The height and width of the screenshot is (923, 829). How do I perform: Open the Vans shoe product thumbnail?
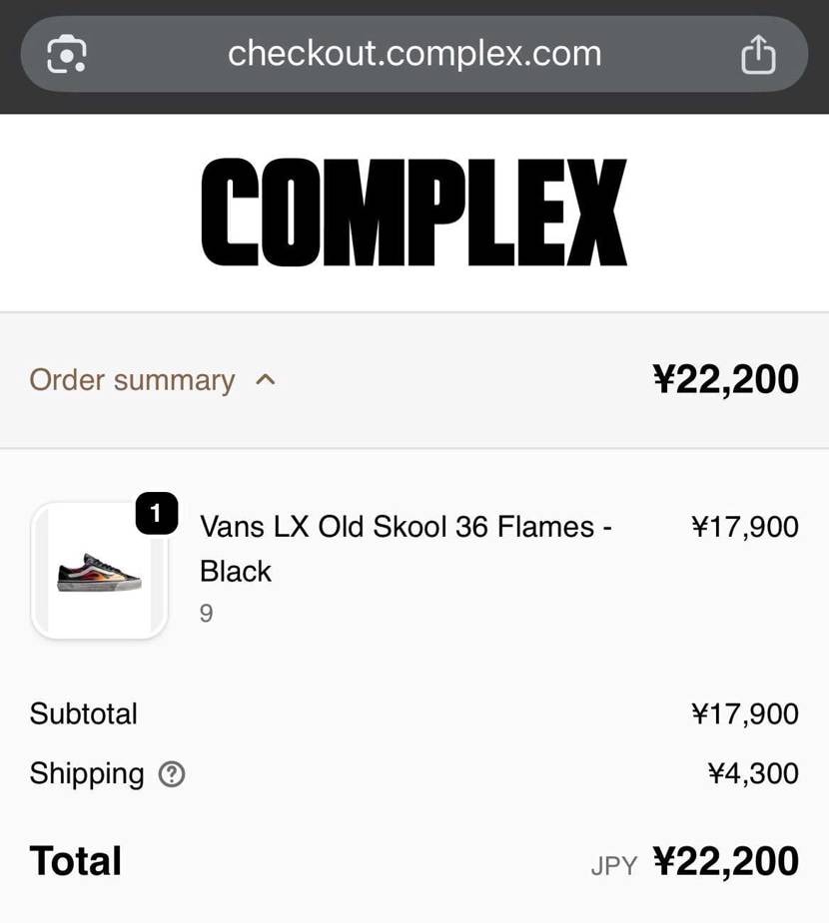tap(99, 570)
